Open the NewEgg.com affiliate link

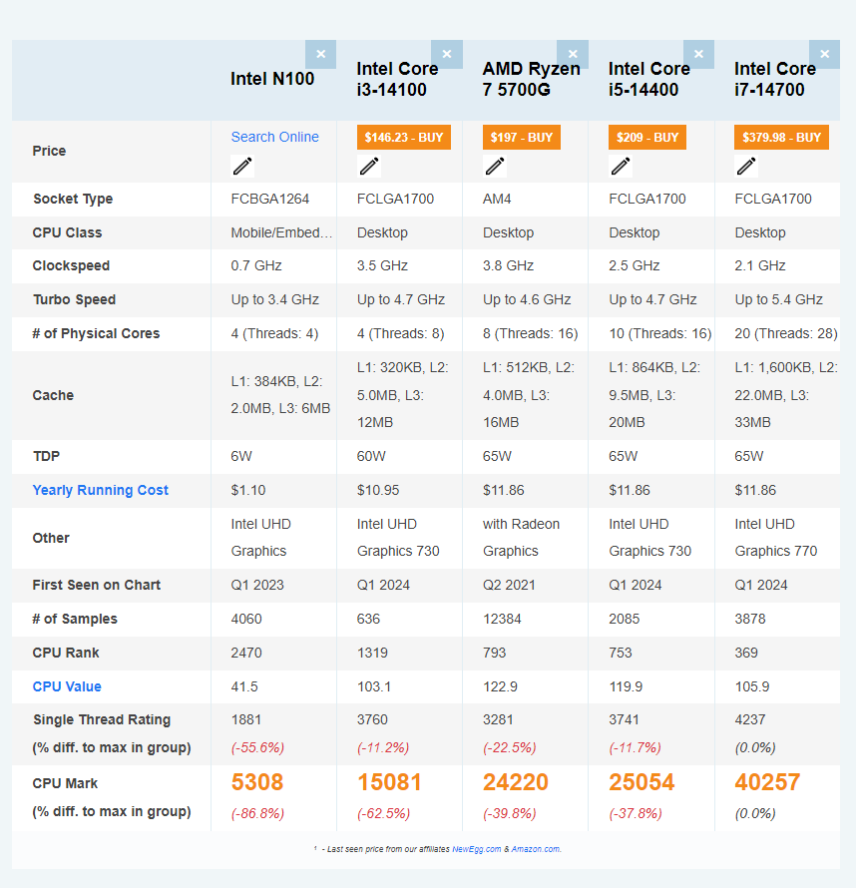click(x=476, y=849)
